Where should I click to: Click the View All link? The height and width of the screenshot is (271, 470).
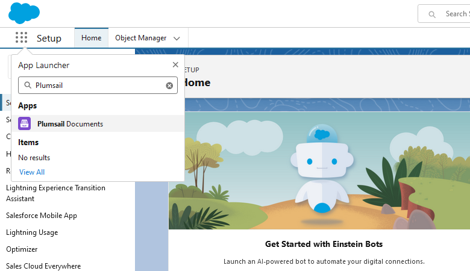click(32, 172)
